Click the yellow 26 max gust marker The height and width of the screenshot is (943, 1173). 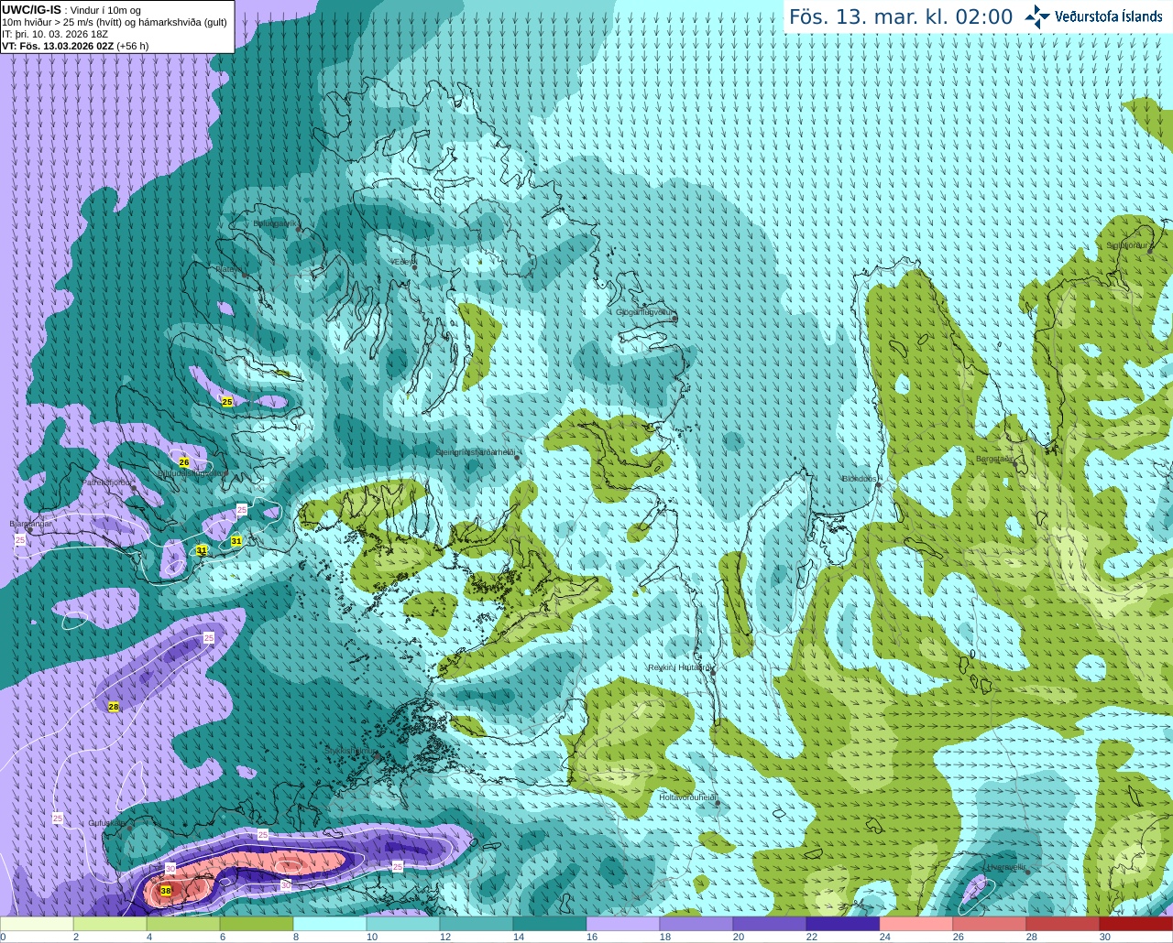click(184, 462)
